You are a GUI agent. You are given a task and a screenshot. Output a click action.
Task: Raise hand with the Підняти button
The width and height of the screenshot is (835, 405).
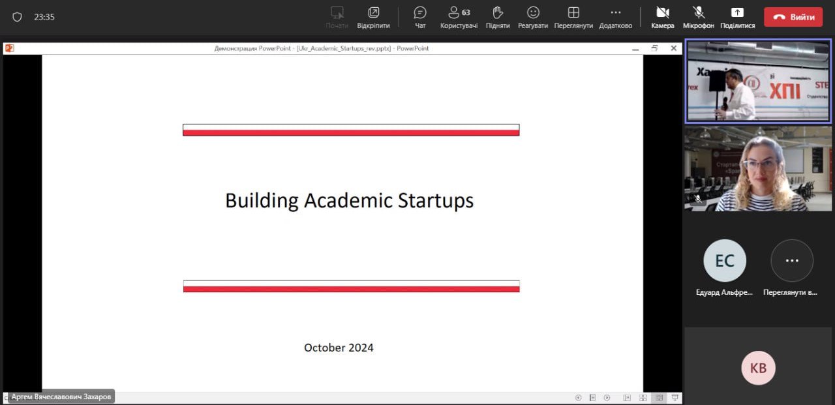pos(498,17)
